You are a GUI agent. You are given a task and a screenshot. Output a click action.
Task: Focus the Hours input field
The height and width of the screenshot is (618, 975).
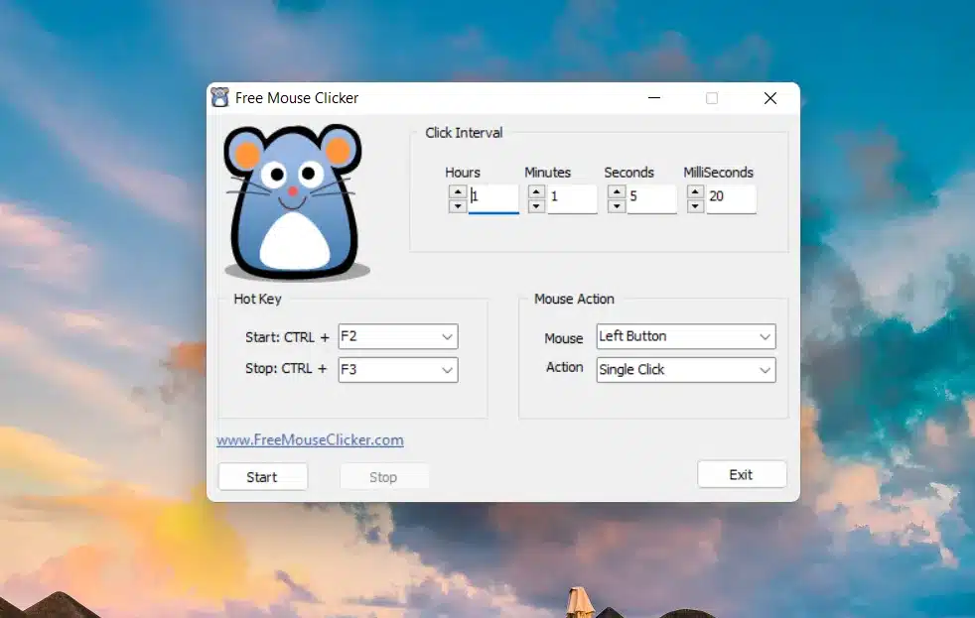493,198
